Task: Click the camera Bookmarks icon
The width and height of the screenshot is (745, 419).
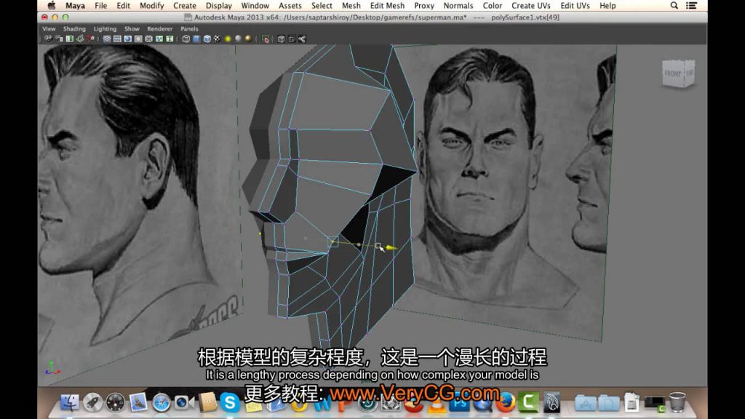Action: coord(69,39)
